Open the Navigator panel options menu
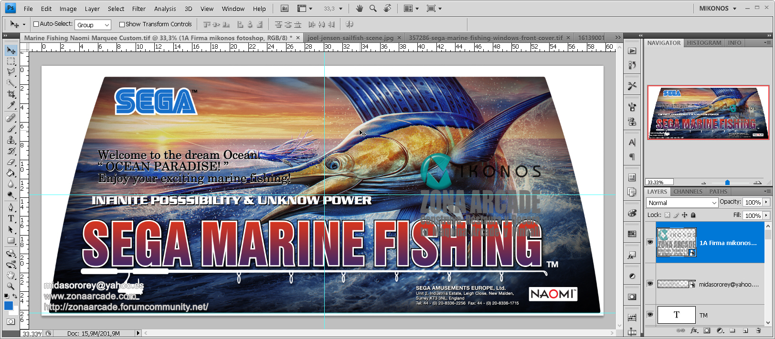This screenshot has width=775, height=339. (767, 42)
